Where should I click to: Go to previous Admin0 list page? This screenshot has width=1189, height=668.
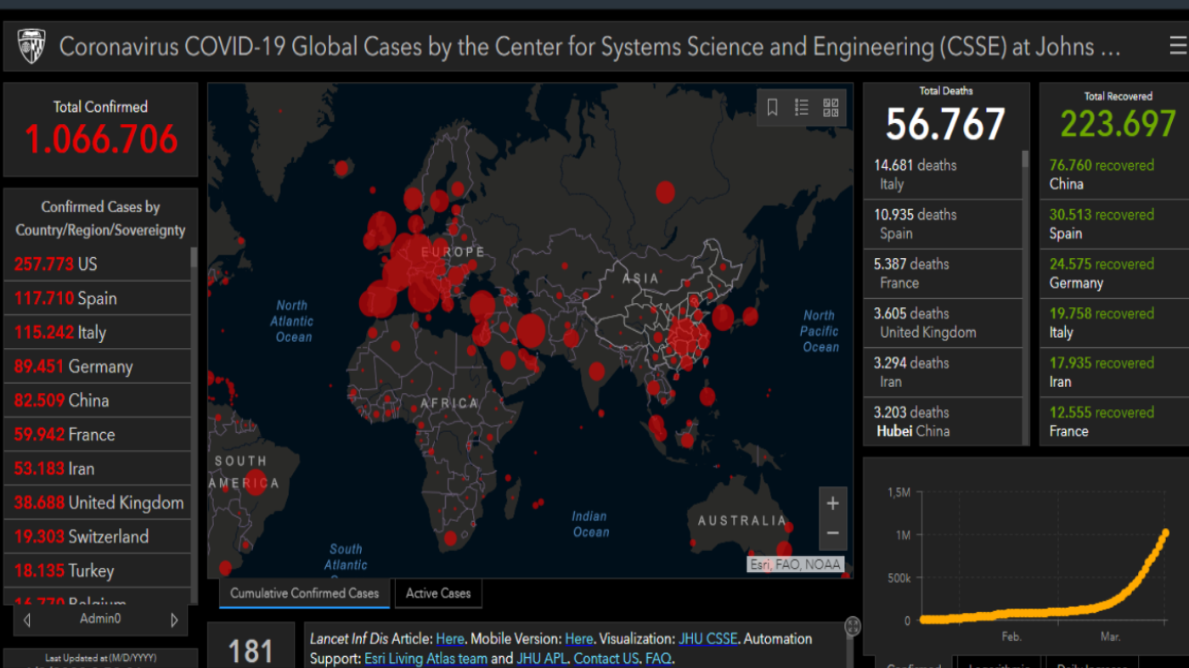tap(27, 620)
